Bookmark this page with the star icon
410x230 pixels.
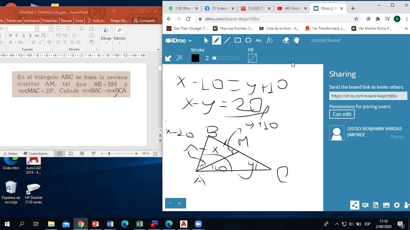tap(356, 19)
